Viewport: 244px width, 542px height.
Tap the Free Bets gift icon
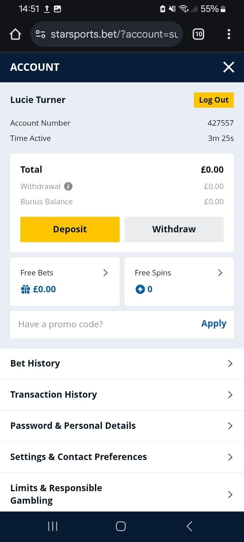pos(25,289)
